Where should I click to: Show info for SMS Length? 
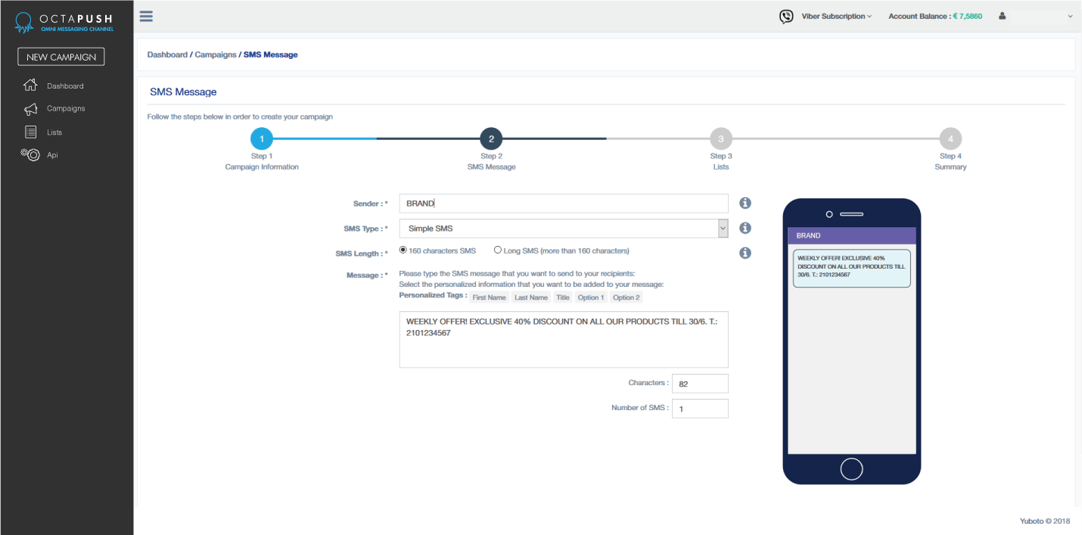tap(745, 253)
